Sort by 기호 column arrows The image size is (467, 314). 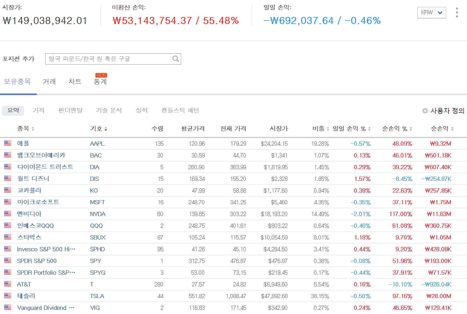[106, 129]
